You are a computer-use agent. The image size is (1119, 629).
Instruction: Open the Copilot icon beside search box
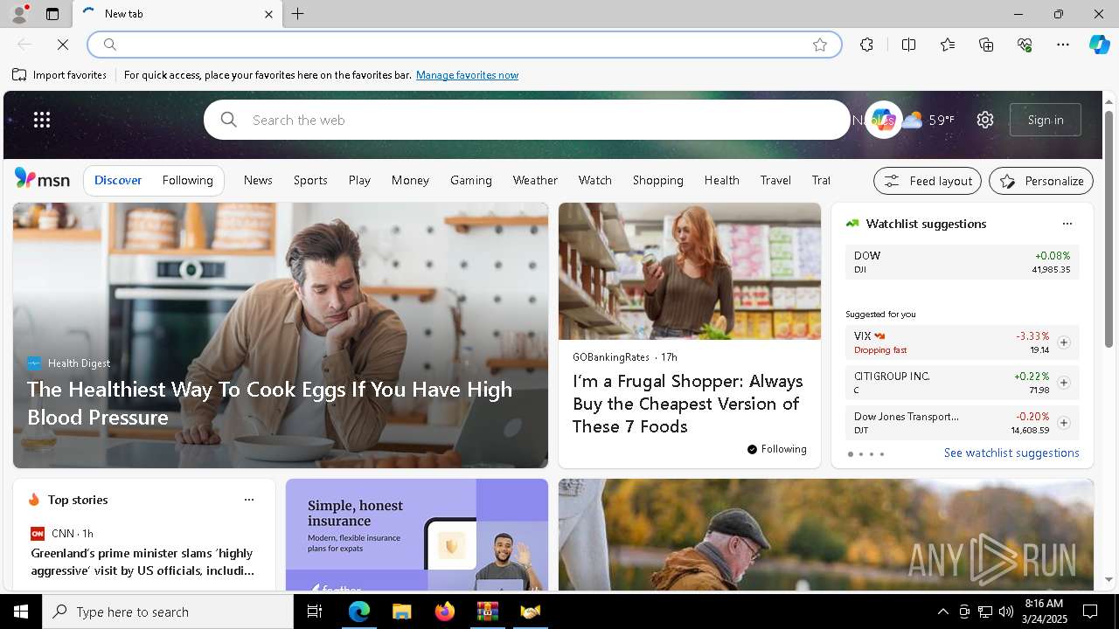pos(883,120)
